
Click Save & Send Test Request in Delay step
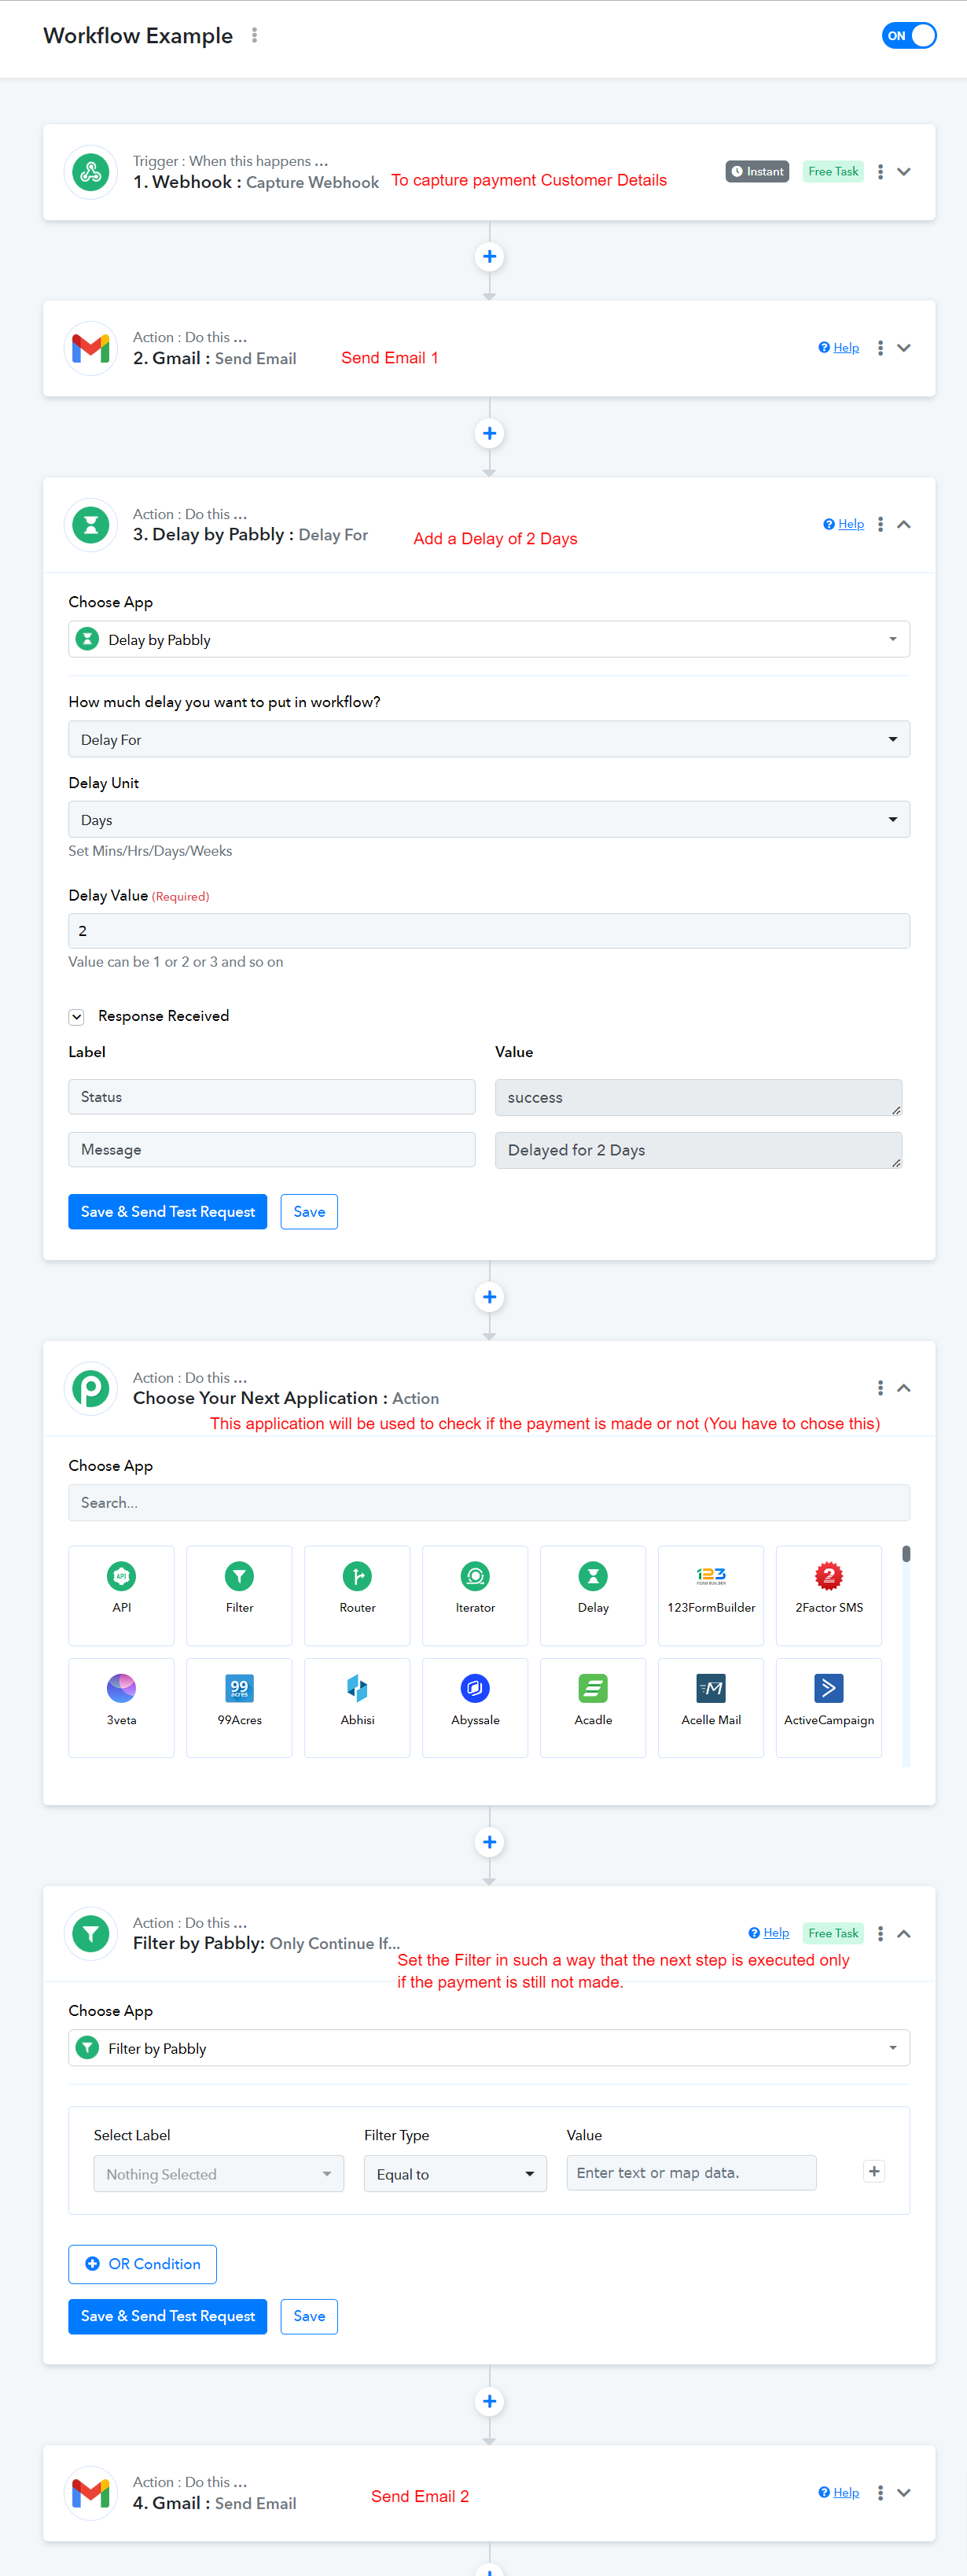(x=168, y=1212)
